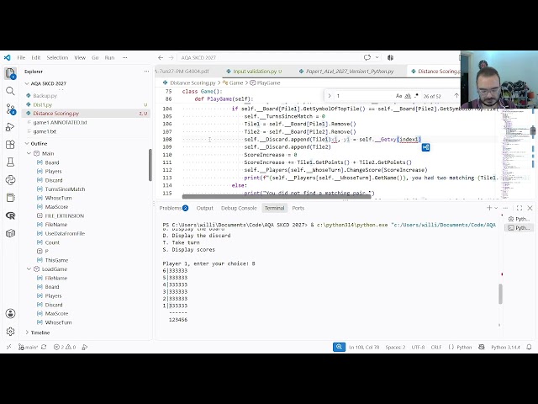Open the File menu

coord(21,58)
